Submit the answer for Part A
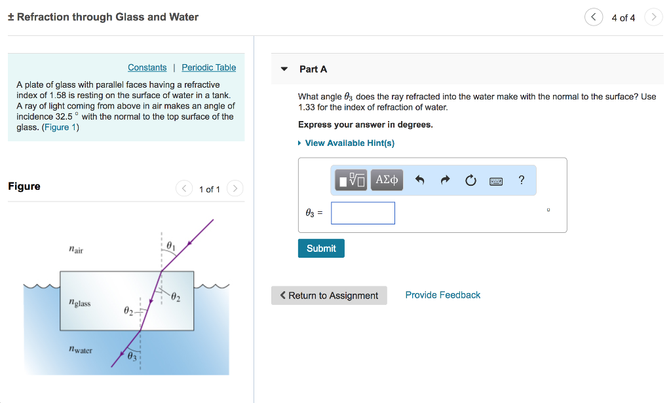Screen dimensions: 671x403 click(321, 248)
